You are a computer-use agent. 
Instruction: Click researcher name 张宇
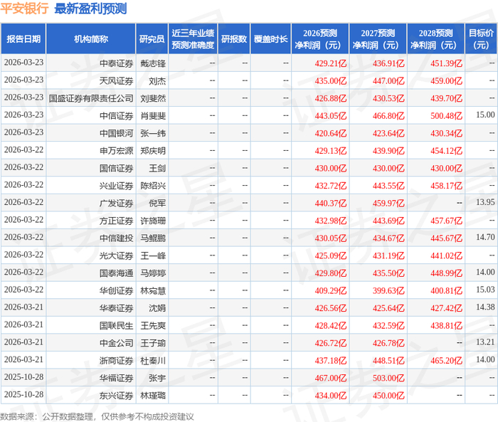pyautogui.click(x=157, y=378)
